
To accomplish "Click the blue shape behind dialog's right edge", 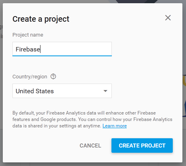I will click(184, 107).
